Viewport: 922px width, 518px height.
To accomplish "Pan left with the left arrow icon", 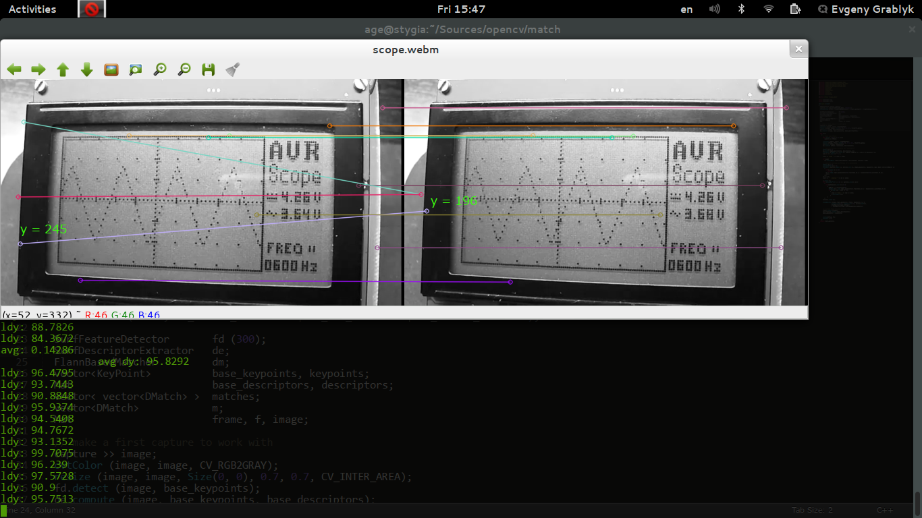I will click(14, 69).
